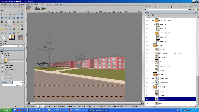Select the Color Picker eyedropper tool
Viewport: 199px width, 112px height.
pyautogui.click(x=2, y=33)
